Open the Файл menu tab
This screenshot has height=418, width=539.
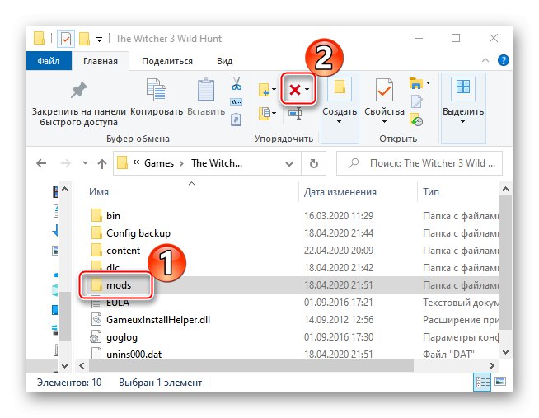point(49,61)
